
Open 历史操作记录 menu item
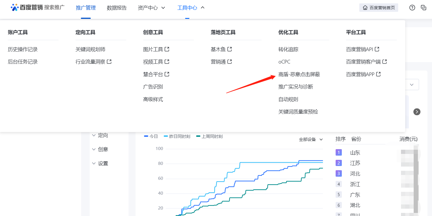tap(23, 49)
